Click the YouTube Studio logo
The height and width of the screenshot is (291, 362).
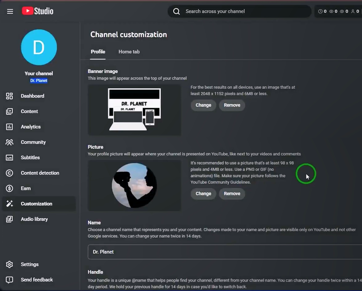[38, 11]
